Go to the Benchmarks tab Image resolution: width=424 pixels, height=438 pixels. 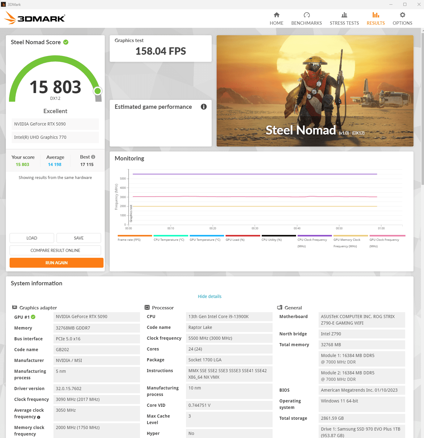pyautogui.click(x=307, y=19)
